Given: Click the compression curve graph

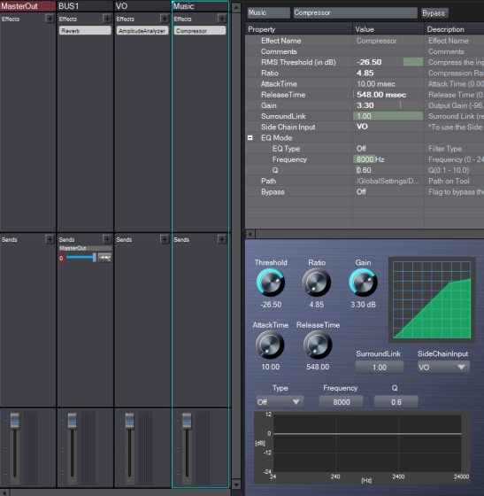Looking at the screenshot, I should pos(432,299).
